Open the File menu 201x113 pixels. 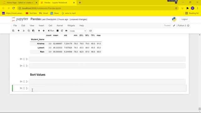(15, 26)
